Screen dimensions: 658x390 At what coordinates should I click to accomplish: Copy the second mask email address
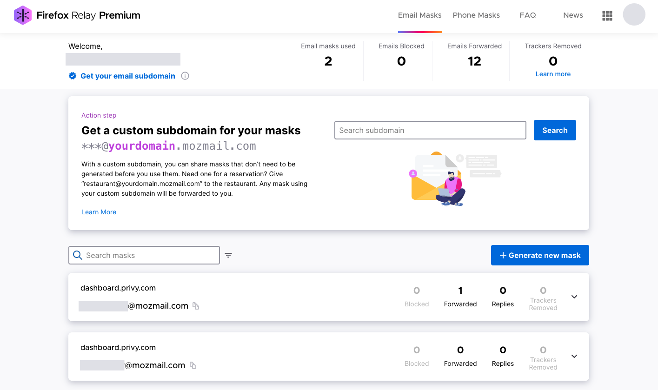(x=193, y=365)
